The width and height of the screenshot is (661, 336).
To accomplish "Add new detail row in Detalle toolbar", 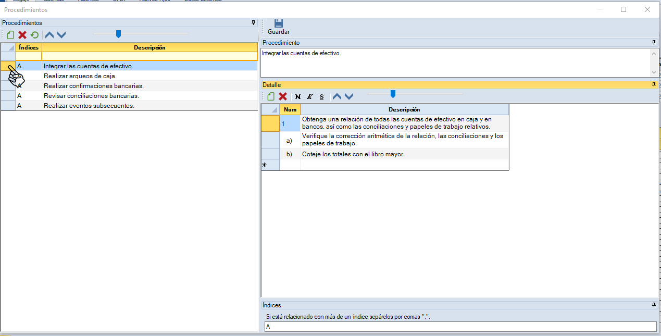I will (271, 96).
